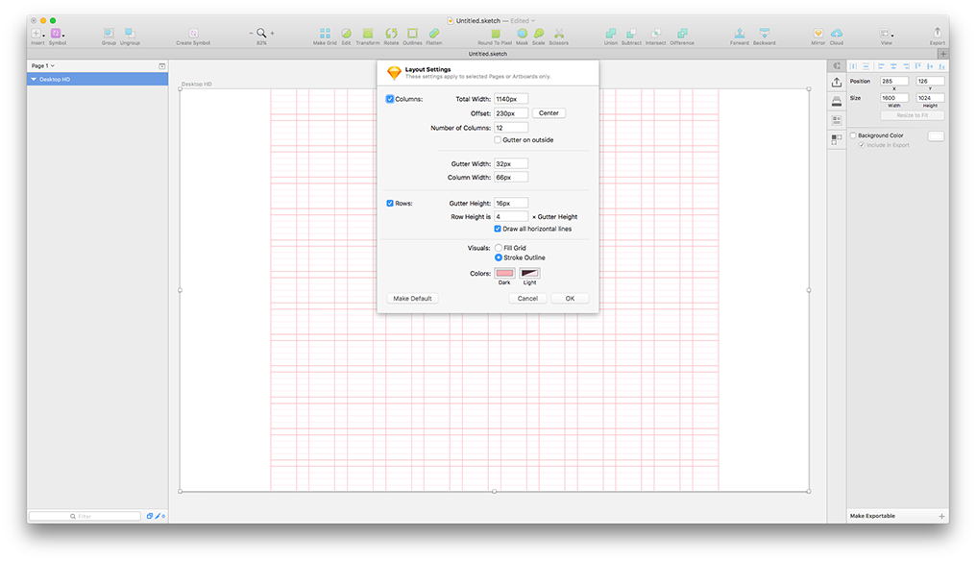Select the Scale tool
Screen dimensions: 976x562
pyautogui.click(x=538, y=33)
